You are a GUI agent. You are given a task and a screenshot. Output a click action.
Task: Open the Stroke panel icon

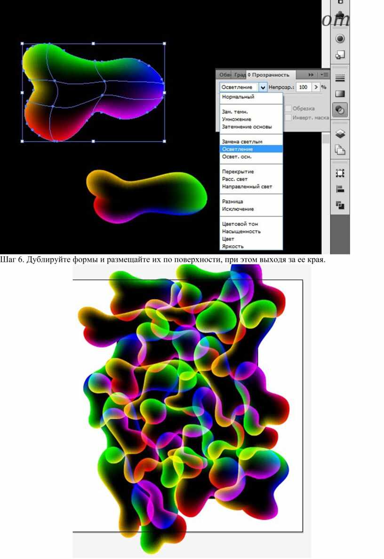(x=340, y=78)
